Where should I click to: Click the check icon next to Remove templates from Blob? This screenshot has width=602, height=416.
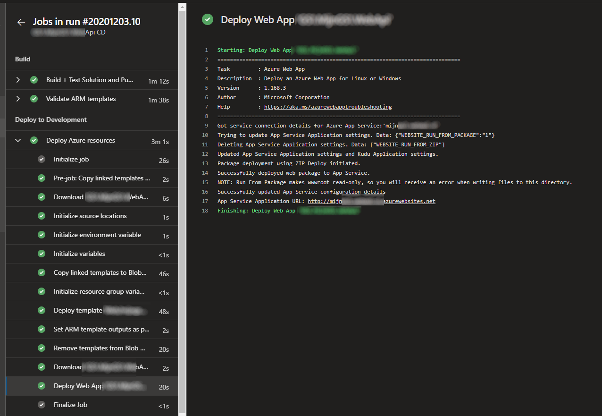pyautogui.click(x=41, y=348)
